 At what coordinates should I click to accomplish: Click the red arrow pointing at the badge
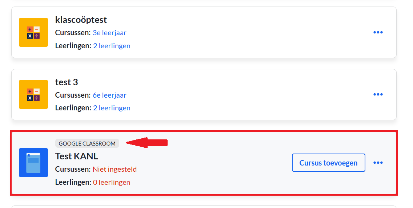(147, 143)
